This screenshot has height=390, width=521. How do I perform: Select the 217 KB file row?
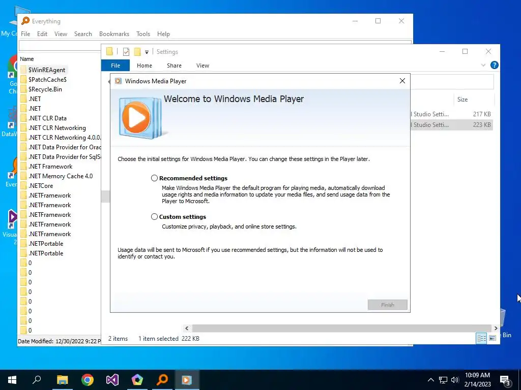(x=451, y=114)
